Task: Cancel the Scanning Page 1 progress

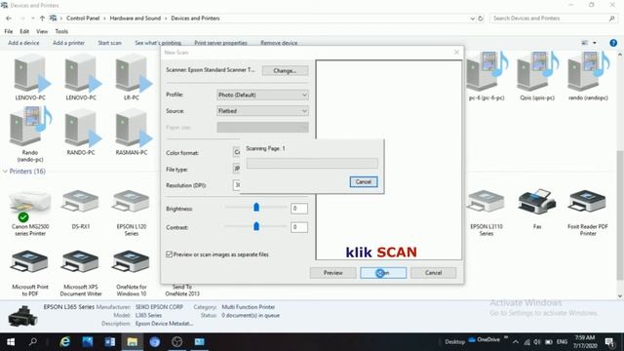Action: [x=364, y=182]
